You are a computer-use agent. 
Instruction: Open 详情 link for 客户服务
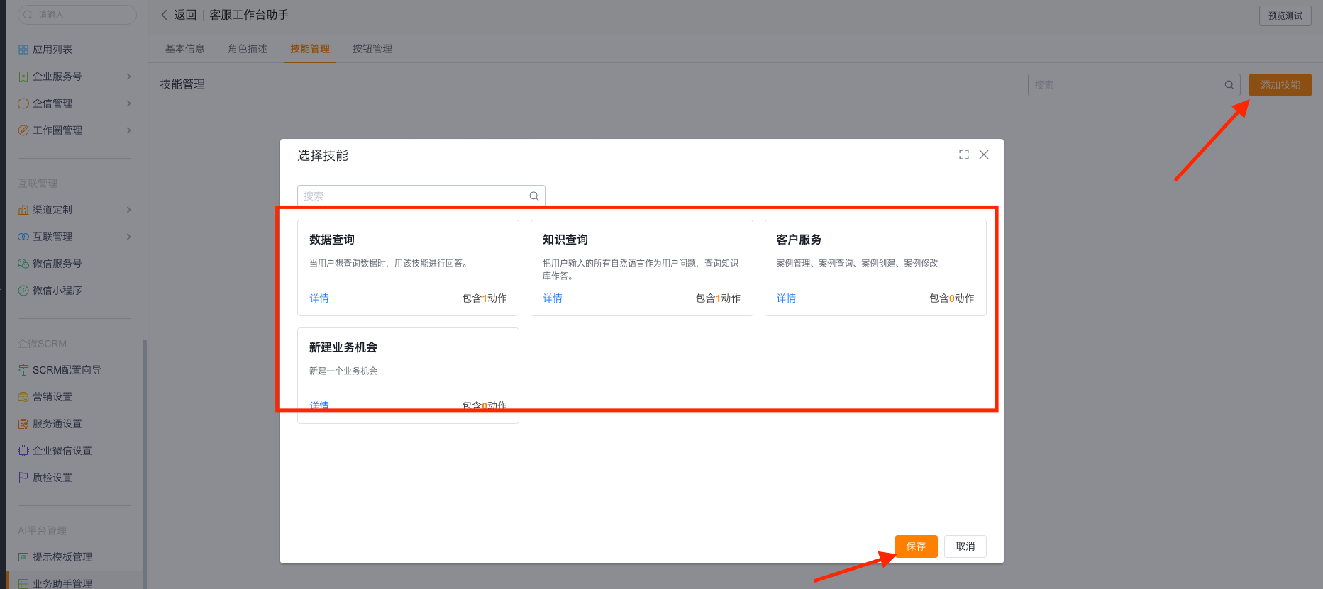point(786,298)
